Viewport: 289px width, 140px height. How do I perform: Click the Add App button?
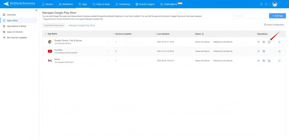[x=277, y=16]
